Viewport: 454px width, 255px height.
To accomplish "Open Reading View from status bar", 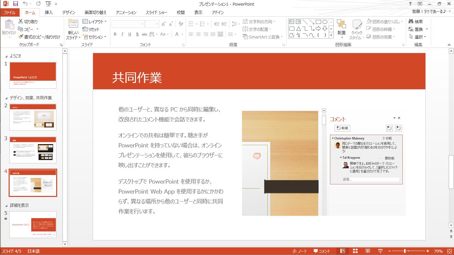I will coord(368,251).
